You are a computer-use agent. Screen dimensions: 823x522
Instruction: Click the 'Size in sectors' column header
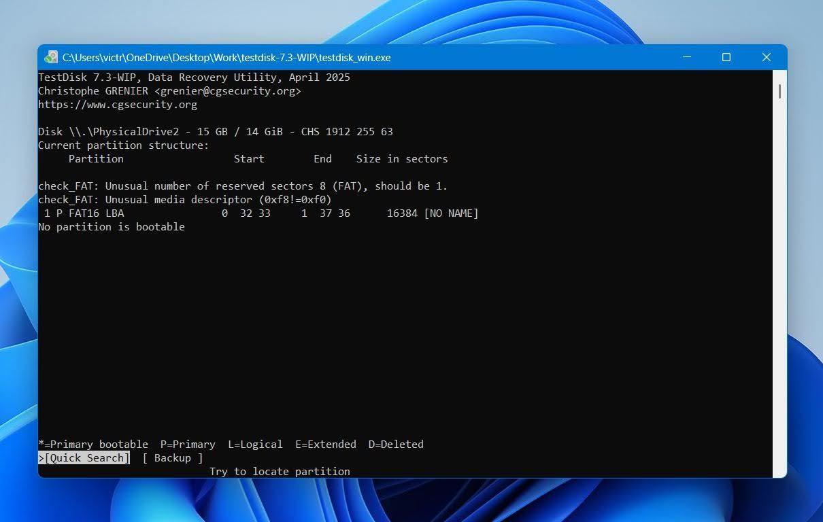click(x=402, y=159)
